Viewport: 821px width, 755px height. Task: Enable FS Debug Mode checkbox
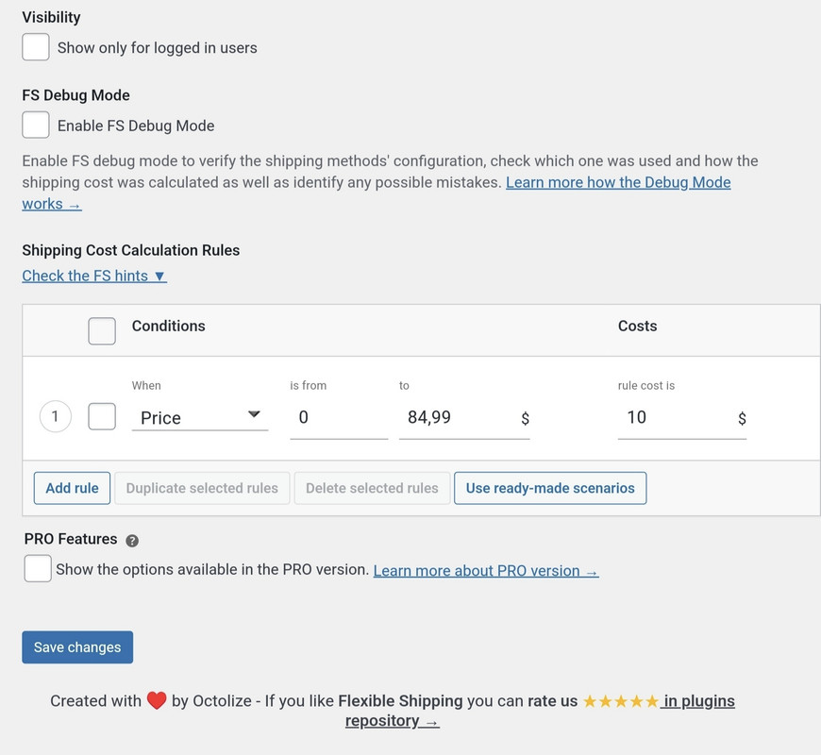pyautogui.click(x=36, y=126)
